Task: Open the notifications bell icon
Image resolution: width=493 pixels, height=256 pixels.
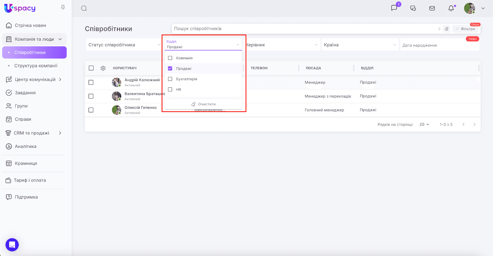Action: [451, 8]
